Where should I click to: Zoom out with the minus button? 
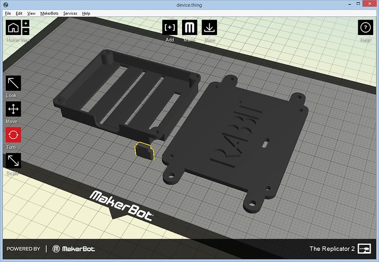[26, 31]
